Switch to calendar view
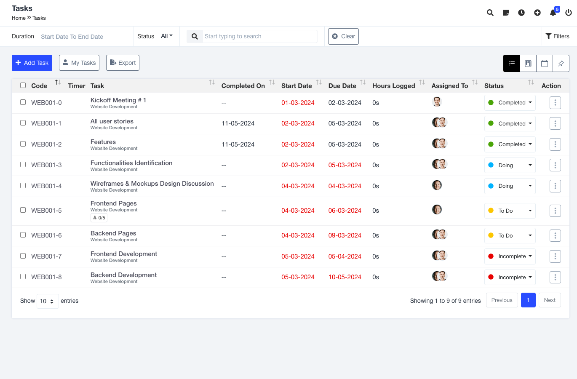Screen dimensions: 577x379 (x=545, y=64)
